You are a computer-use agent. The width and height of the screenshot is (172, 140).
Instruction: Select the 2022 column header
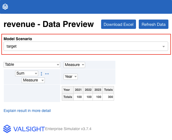pos(88,90)
